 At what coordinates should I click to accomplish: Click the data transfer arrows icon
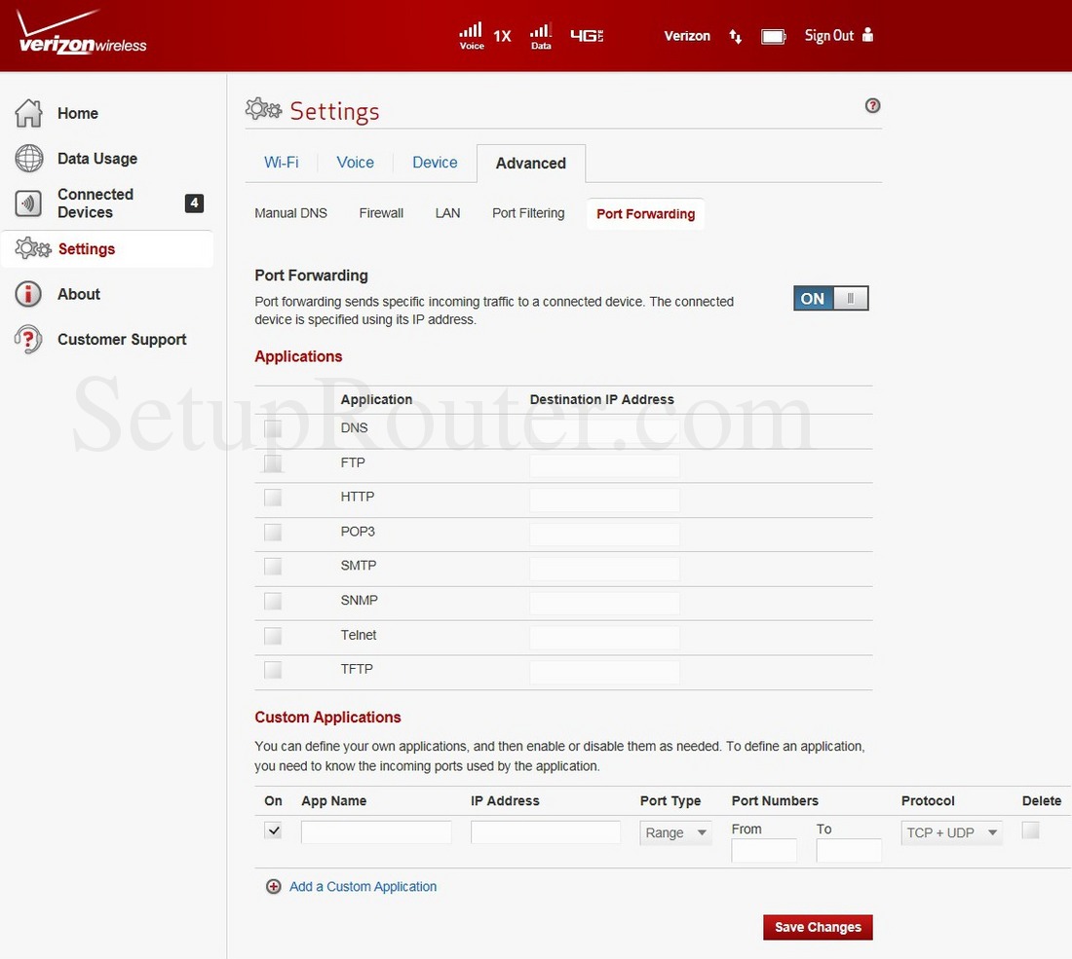click(736, 36)
